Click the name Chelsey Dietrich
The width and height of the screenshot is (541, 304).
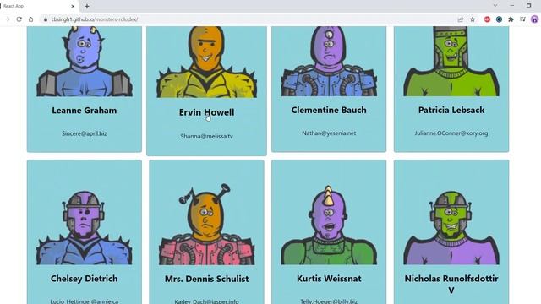(x=85, y=279)
